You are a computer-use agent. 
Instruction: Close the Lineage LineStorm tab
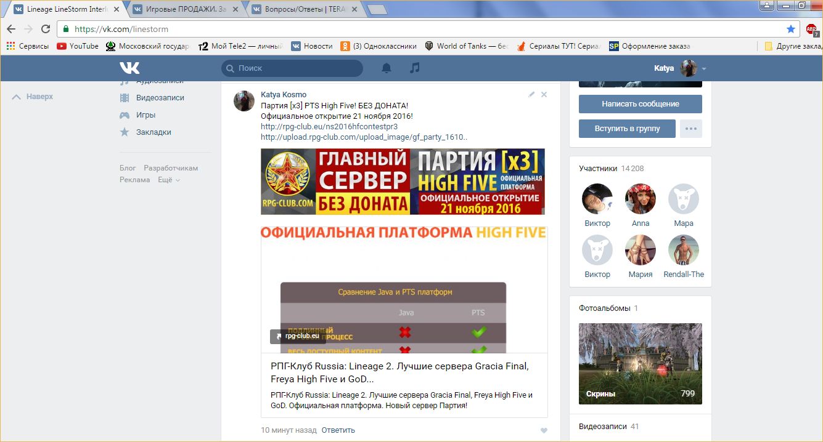117,9
